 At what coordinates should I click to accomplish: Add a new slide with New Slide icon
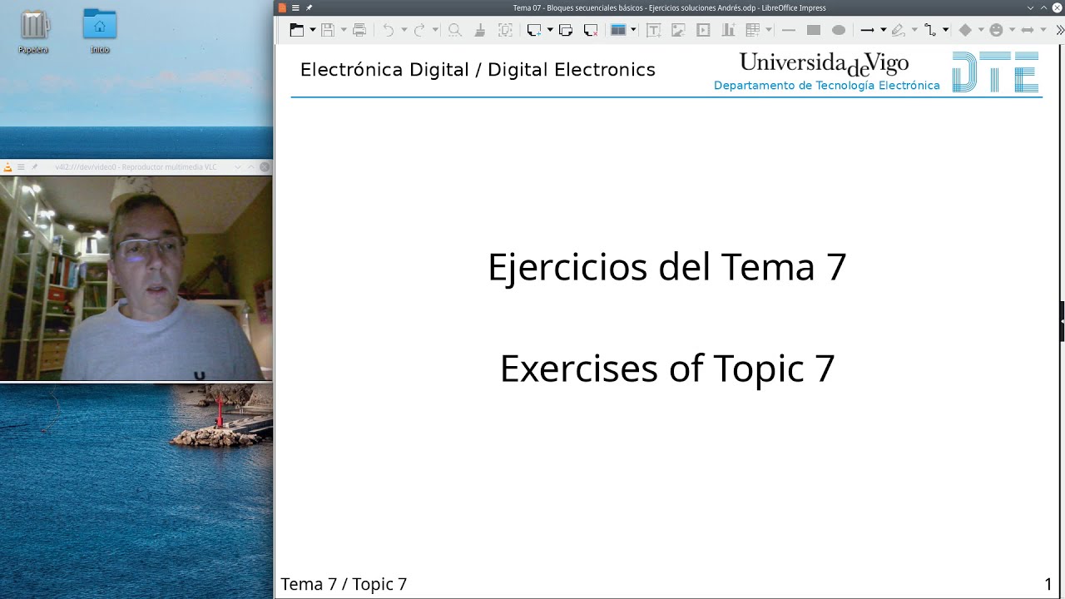534,30
